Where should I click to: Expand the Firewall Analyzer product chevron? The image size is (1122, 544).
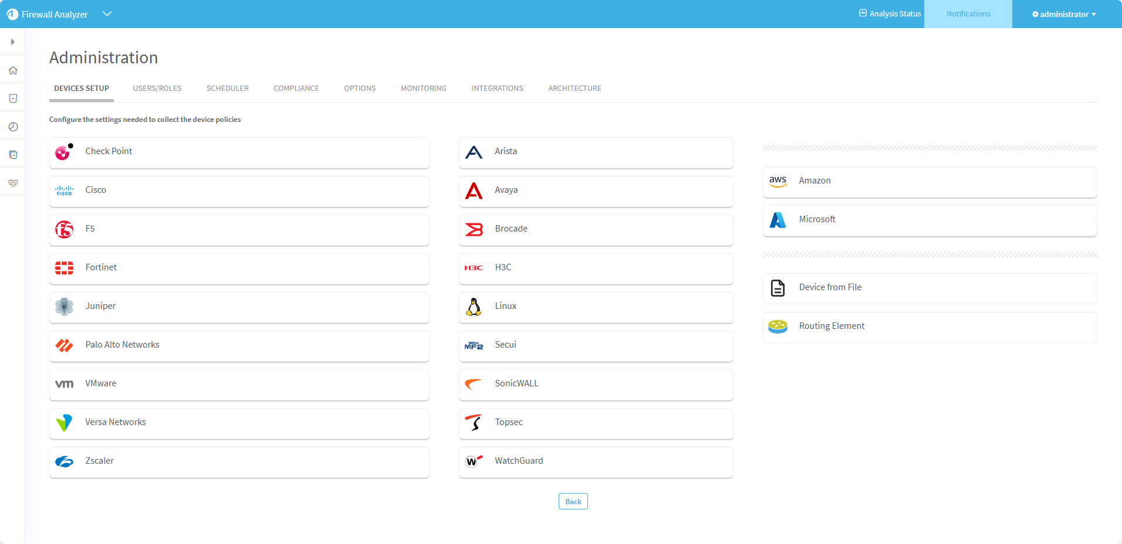tap(107, 14)
